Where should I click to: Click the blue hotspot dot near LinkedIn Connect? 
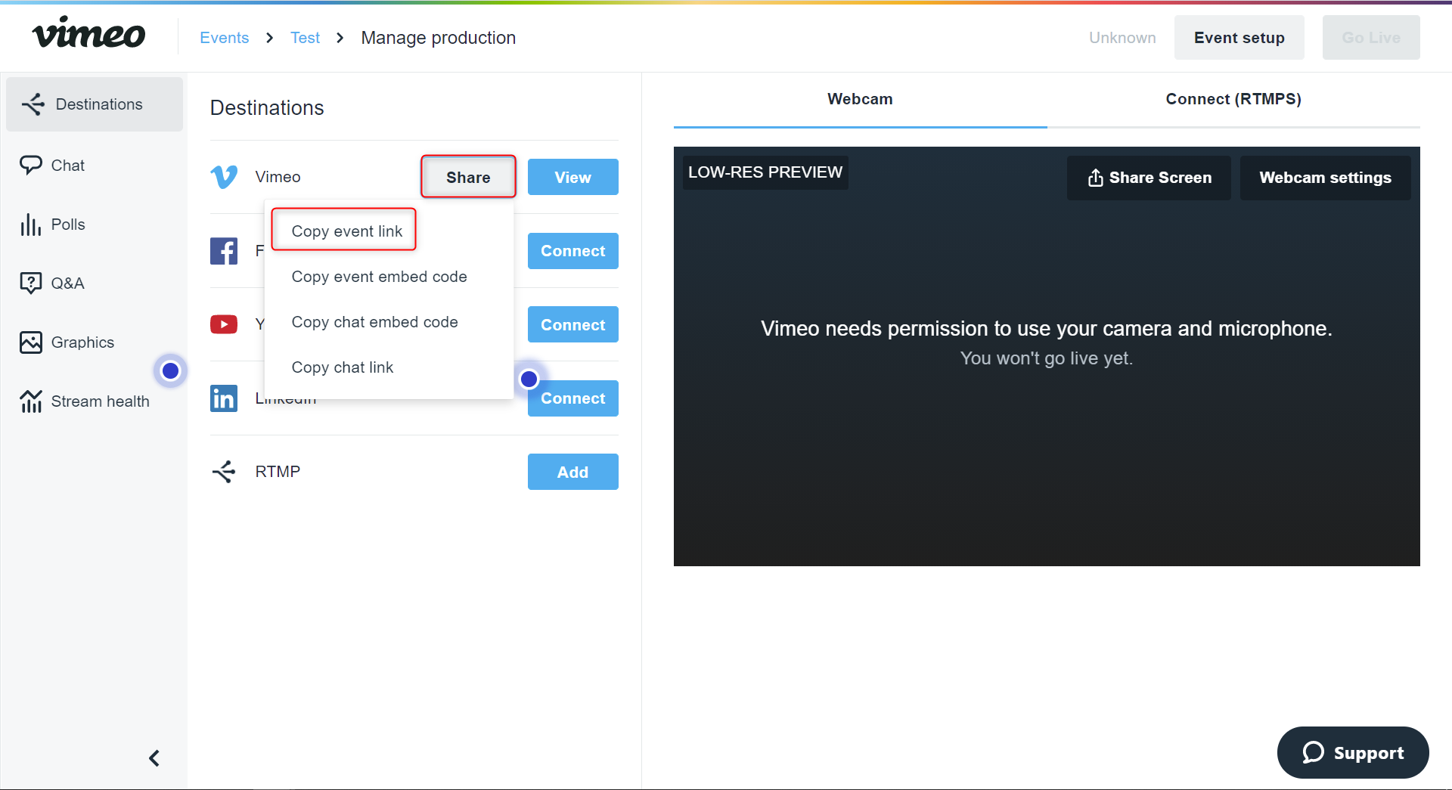coord(529,379)
